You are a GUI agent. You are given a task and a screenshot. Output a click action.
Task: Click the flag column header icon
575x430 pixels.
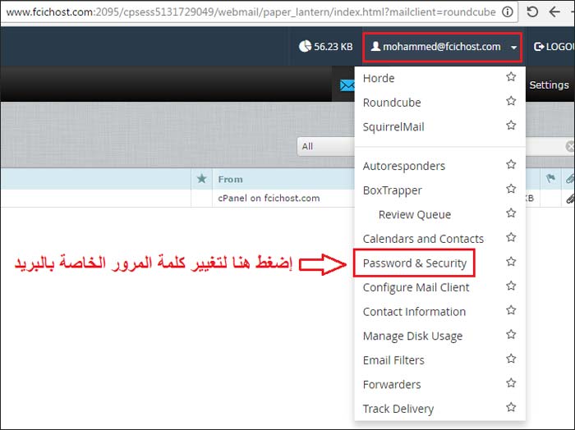(550, 179)
